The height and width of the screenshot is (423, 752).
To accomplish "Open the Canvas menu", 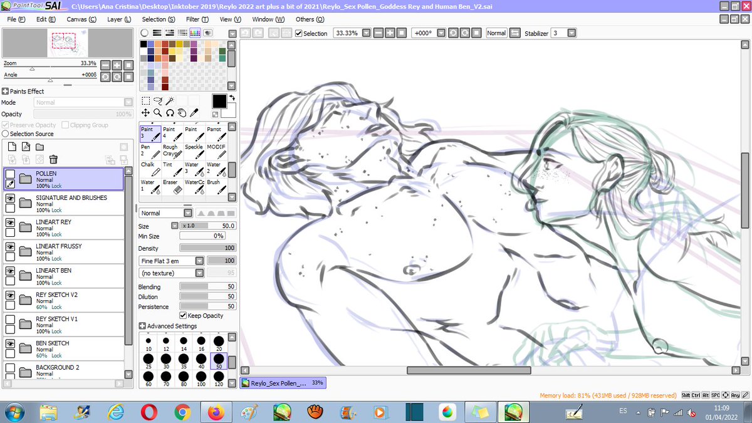I will [81, 19].
